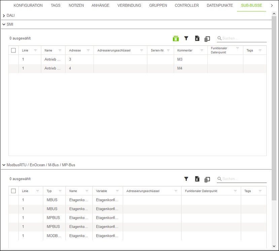279x251 pixels.
Task: Tick the select-all checkbox in ModbusRTU table
Action: click(x=13, y=191)
